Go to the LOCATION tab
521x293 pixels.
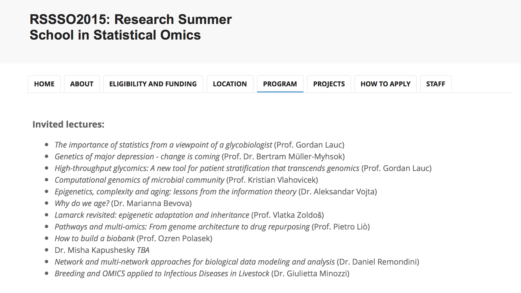pyautogui.click(x=230, y=84)
